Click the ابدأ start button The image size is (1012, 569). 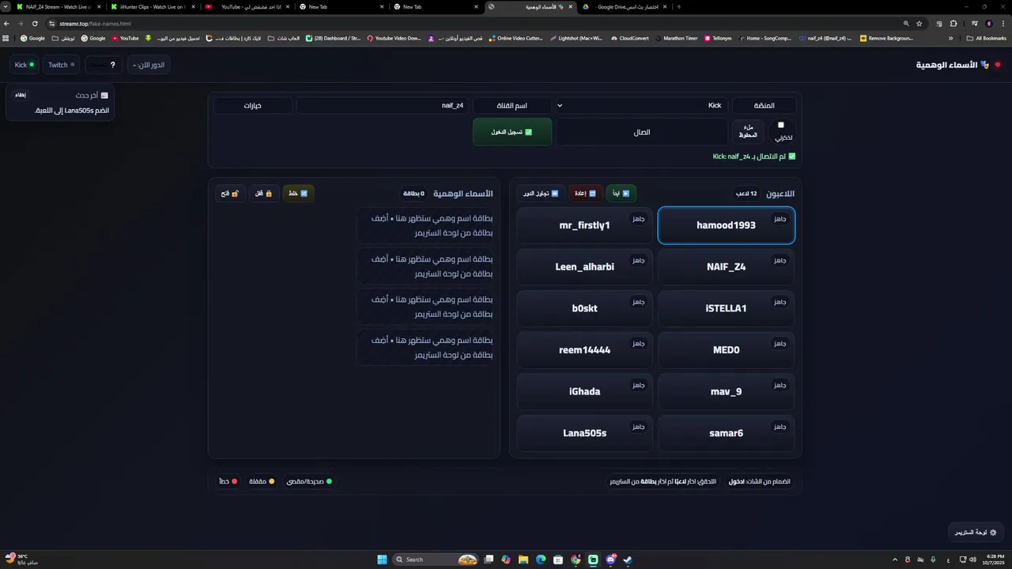621,193
